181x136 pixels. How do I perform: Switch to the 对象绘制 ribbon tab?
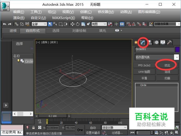click(79, 31)
